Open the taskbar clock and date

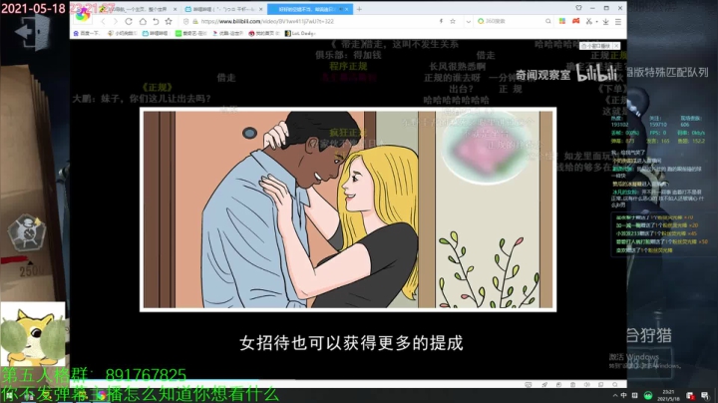point(668,395)
